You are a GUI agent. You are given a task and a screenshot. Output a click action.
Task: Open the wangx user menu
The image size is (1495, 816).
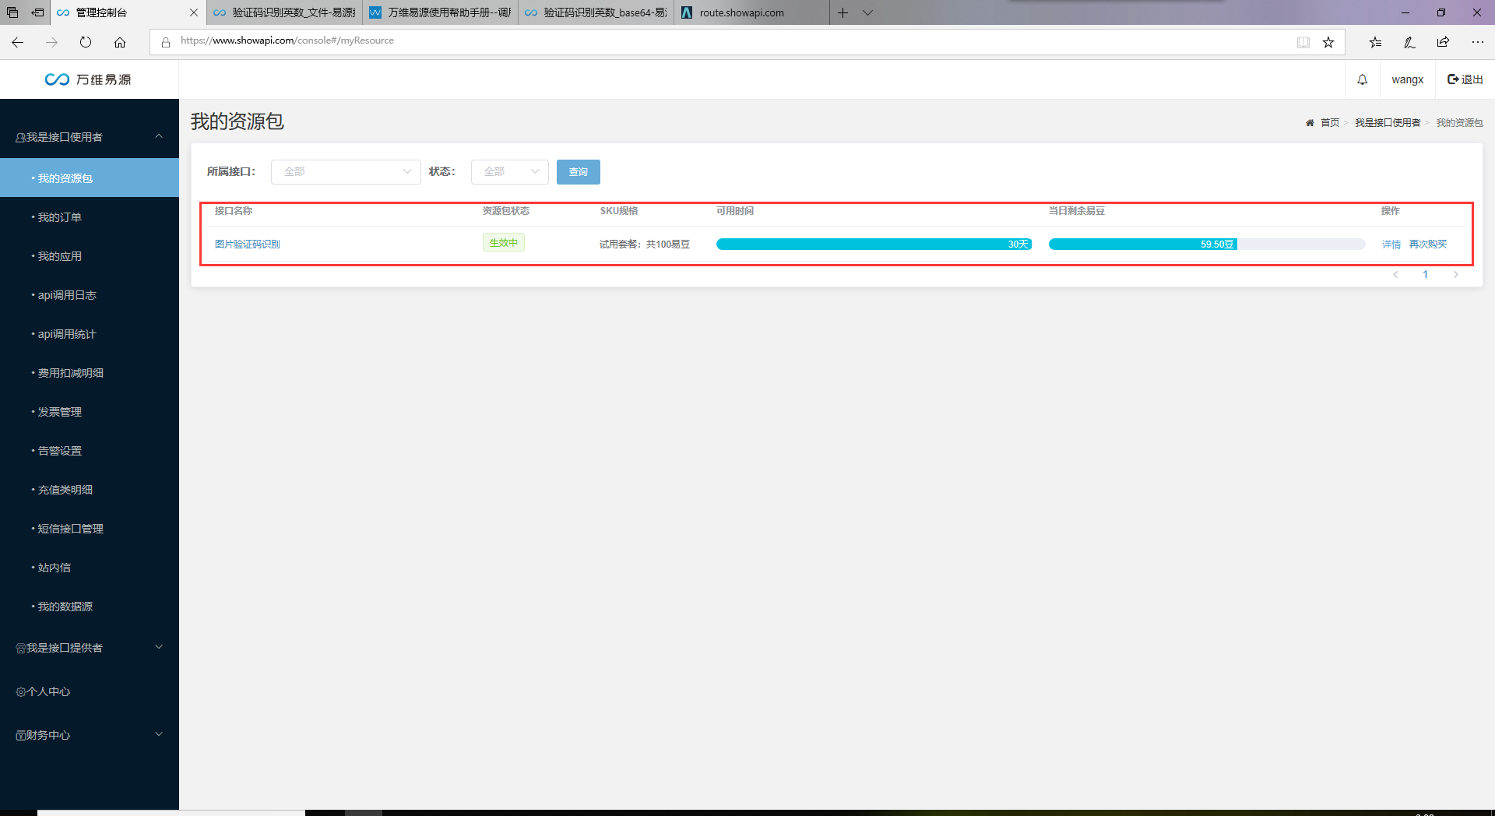coord(1408,79)
